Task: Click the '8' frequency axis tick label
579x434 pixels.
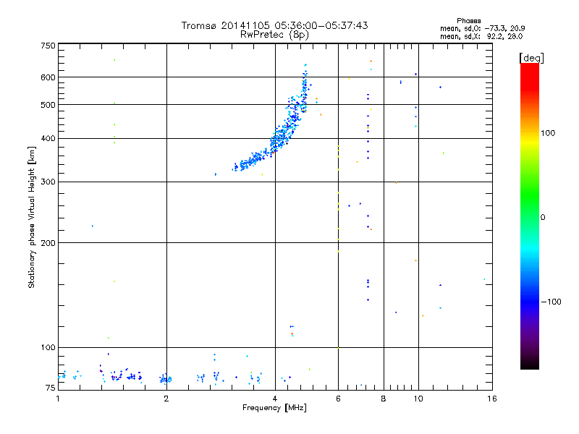Action: pyautogui.click(x=384, y=399)
